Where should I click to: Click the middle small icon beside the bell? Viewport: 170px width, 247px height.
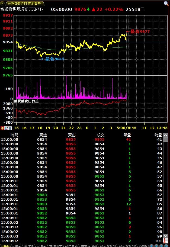click(6, 128)
